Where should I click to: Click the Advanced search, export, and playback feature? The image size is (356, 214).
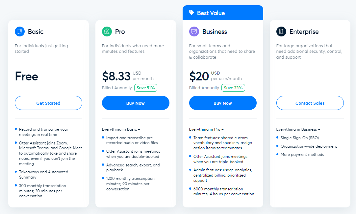click(x=133, y=167)
